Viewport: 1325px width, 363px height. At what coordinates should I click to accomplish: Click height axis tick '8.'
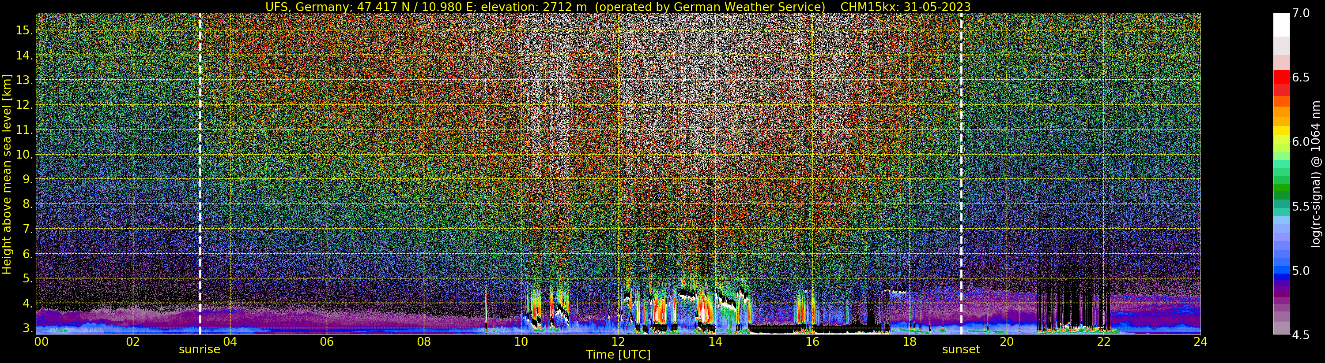(27, 204)
